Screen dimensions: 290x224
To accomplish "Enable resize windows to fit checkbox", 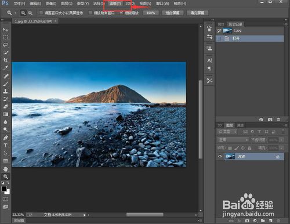I will [x=41, y=13].
